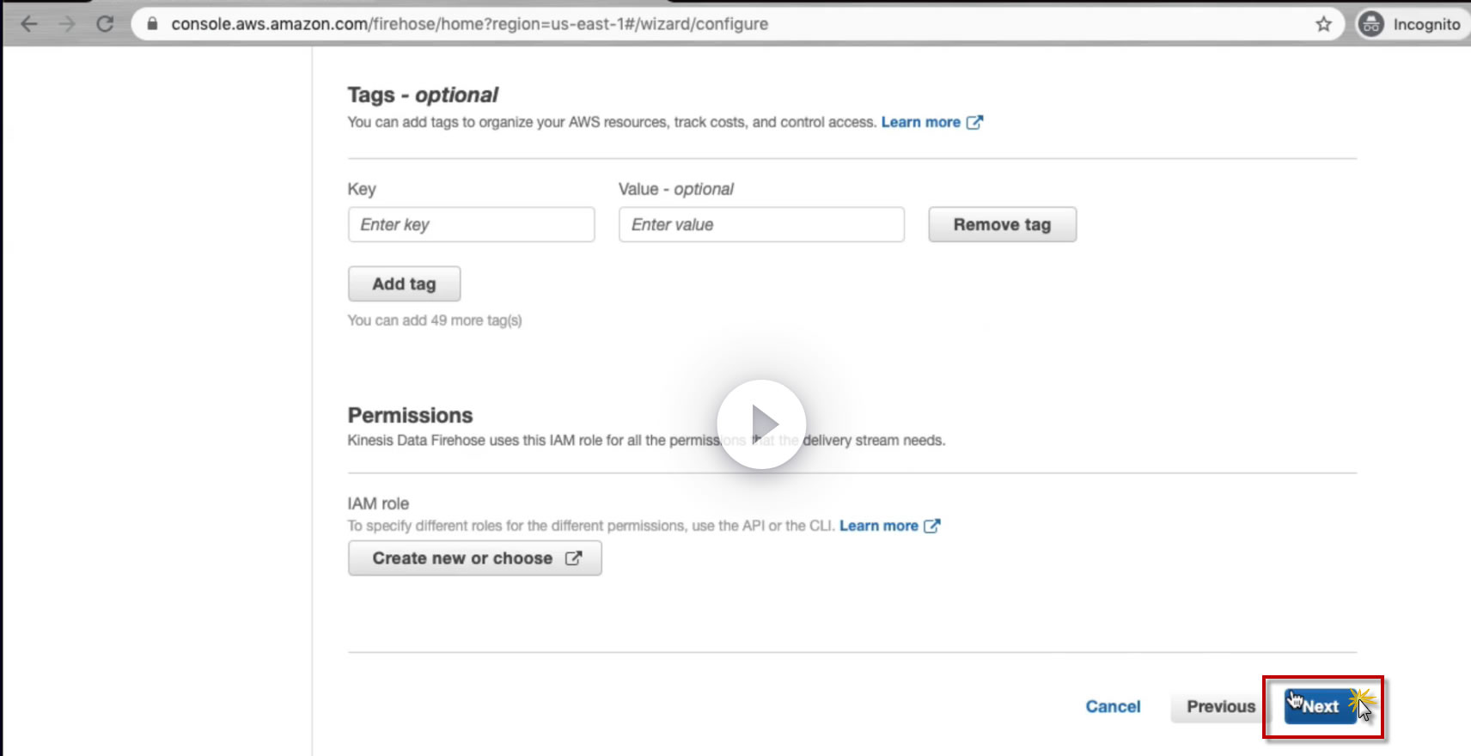Proceed with the Next button
Image resolution: width=1471 pixels, height=756 pixels.
(1321, 707)
